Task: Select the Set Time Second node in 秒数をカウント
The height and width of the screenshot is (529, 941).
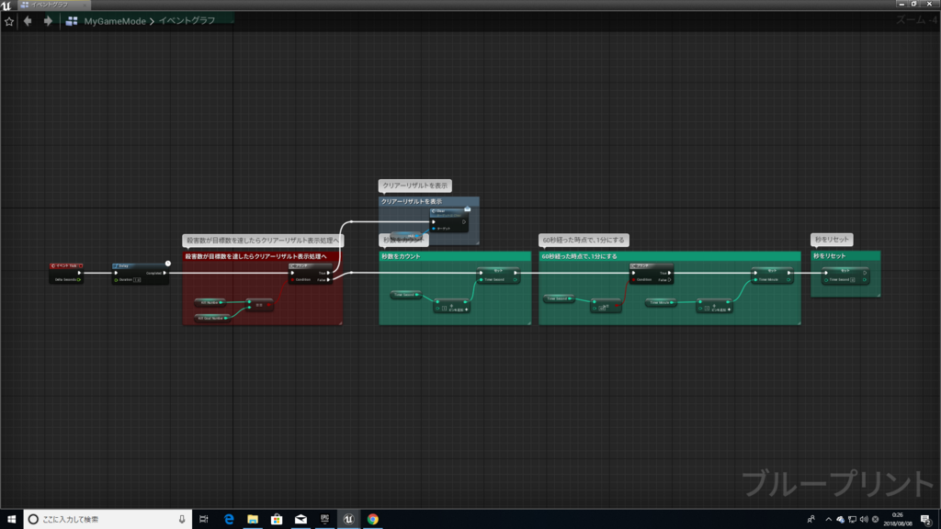Action: click(498, 275)
